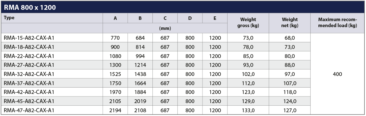Click gross weight 129,0
366x116 pixels.
248,101
